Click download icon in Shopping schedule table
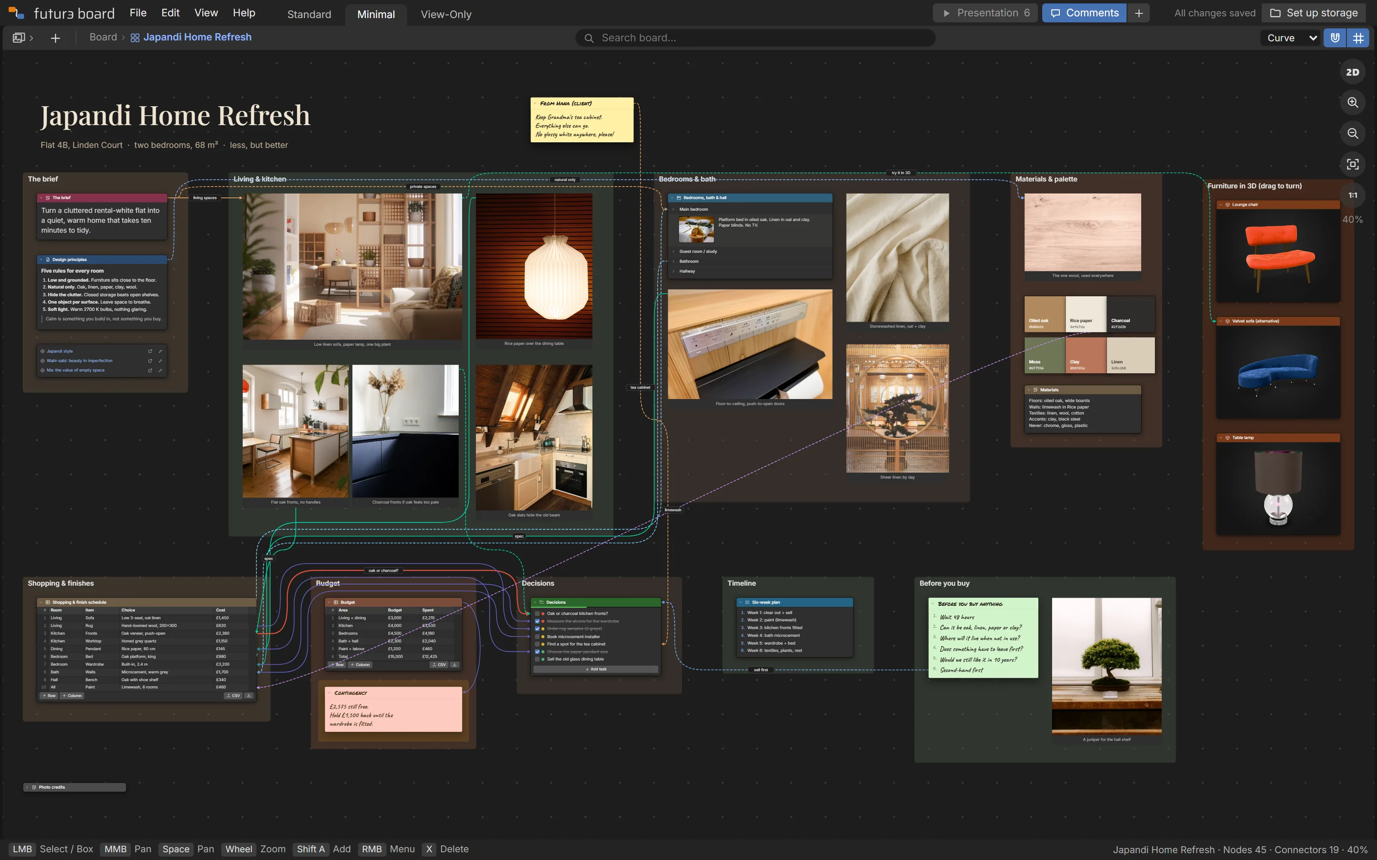The height and width of the screenshot is (860, 1377). pos(249,696)
